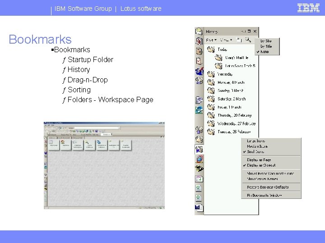The height and width of the screenshot is (243, 325).
Task: Select the checked None sort option
Action: click(267, 52)
